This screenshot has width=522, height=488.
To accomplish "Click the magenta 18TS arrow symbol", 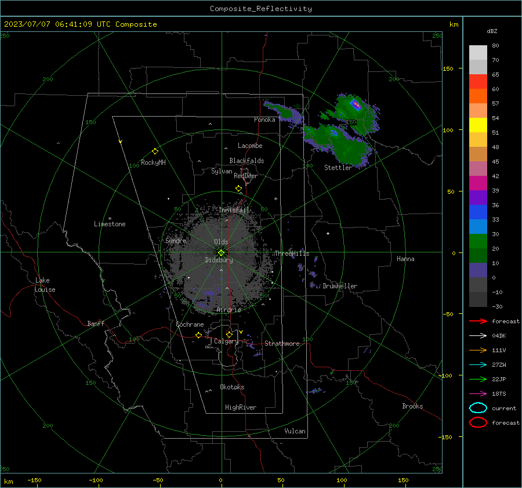I will pos(478,394).
